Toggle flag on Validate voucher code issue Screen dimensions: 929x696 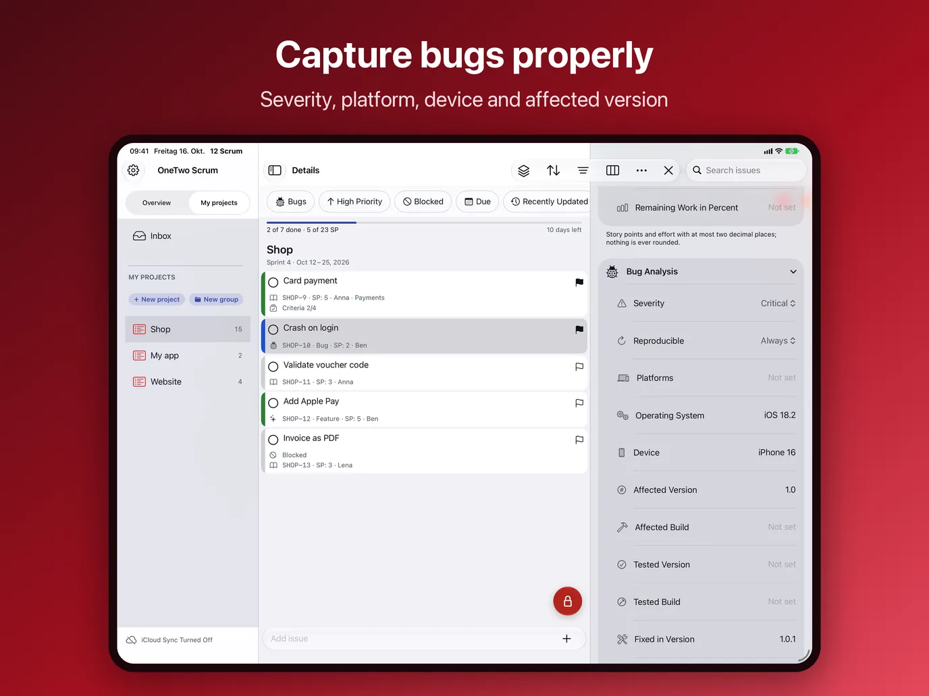pos(579,367)
